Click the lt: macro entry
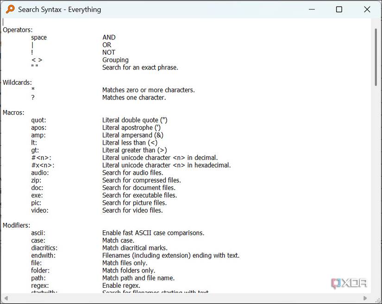This screenshot has width=382, height=304. 34,143
